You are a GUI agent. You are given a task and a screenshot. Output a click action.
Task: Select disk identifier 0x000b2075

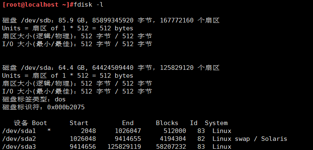pyautogui.click(x=66, y=107)
